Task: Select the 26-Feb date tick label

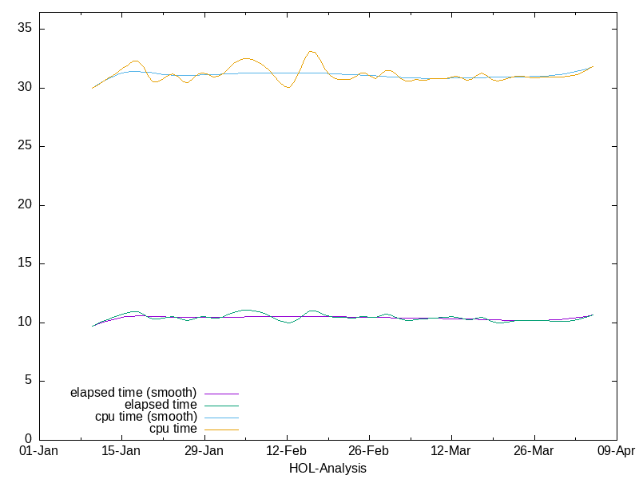Action: pyautogui.click(x=368, y=451)
